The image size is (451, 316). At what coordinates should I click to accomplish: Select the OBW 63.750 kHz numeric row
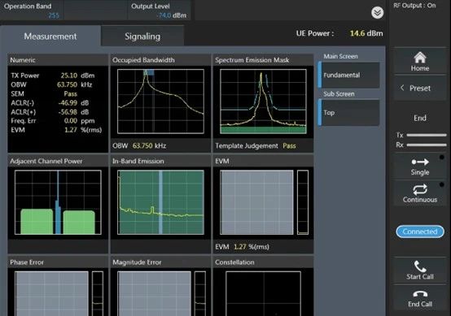51,84
